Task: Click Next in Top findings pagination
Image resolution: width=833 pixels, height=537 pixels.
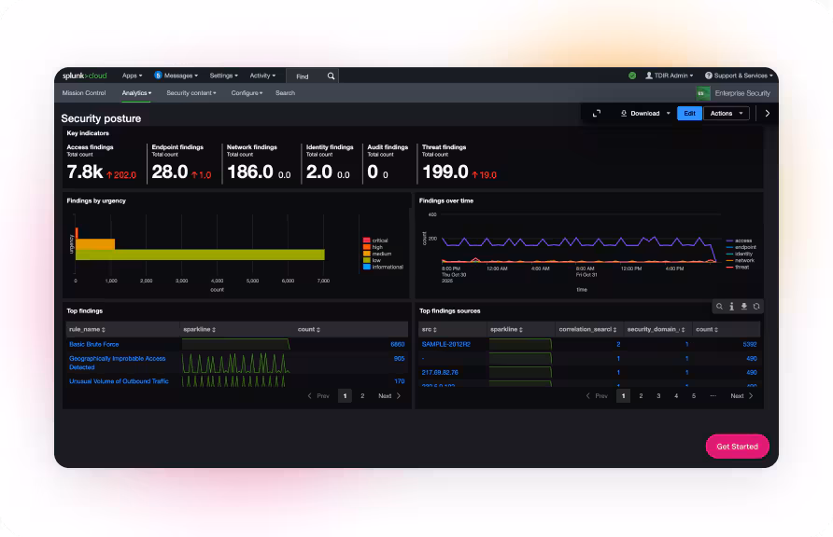Action: 389,396
